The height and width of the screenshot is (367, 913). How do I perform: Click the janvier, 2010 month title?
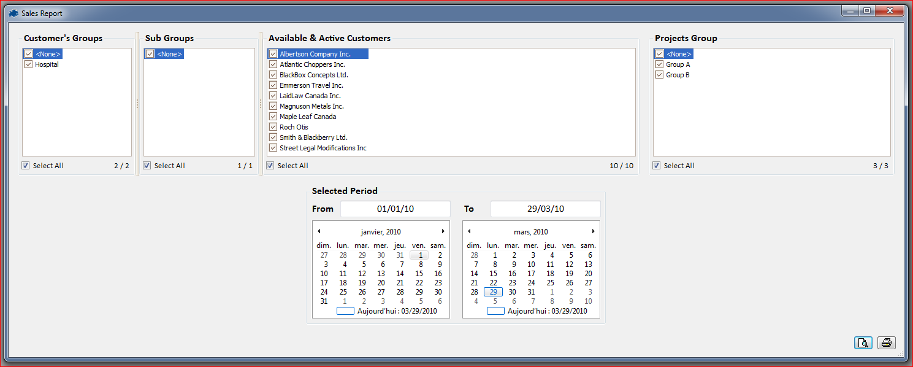tap(381, 232)
